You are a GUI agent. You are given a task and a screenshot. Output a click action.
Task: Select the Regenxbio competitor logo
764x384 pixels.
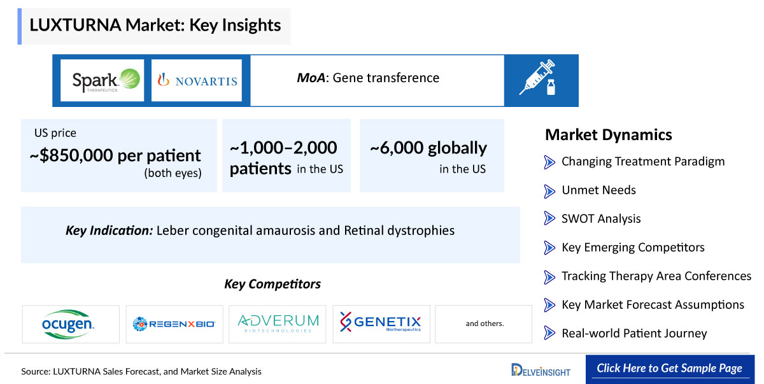(x=174, y=324)
